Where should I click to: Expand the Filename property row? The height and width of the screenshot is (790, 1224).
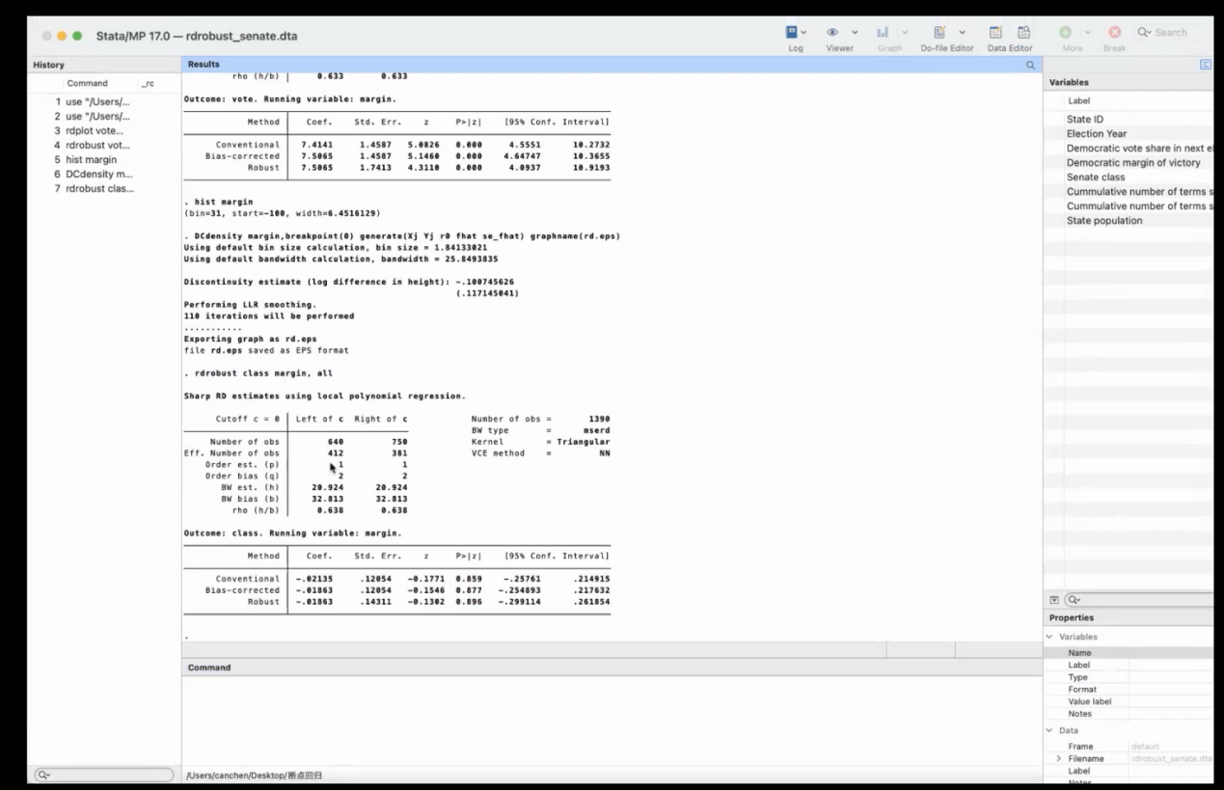pos(1058,759)
